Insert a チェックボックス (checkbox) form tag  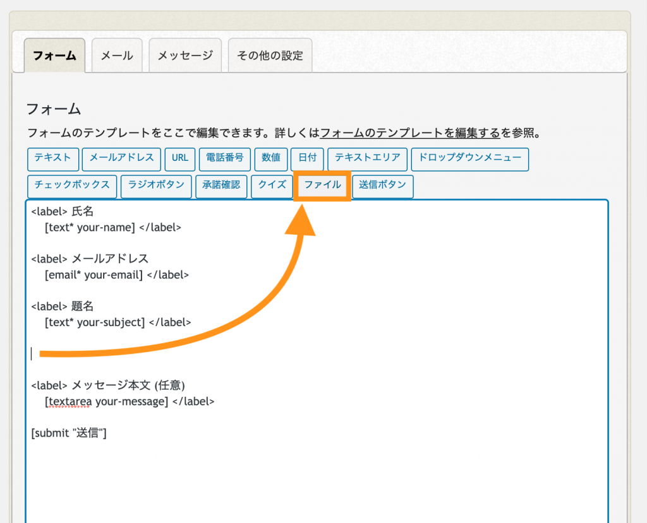click(71, 187)
